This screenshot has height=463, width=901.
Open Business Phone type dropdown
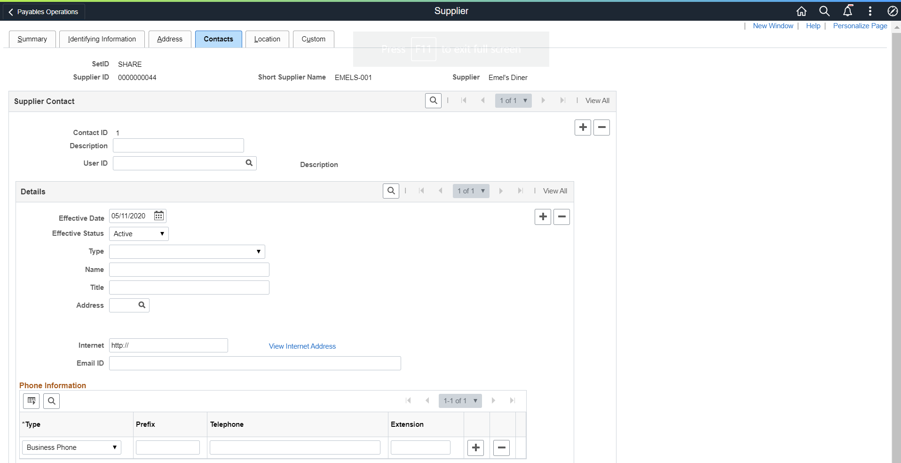pos(71,447)
